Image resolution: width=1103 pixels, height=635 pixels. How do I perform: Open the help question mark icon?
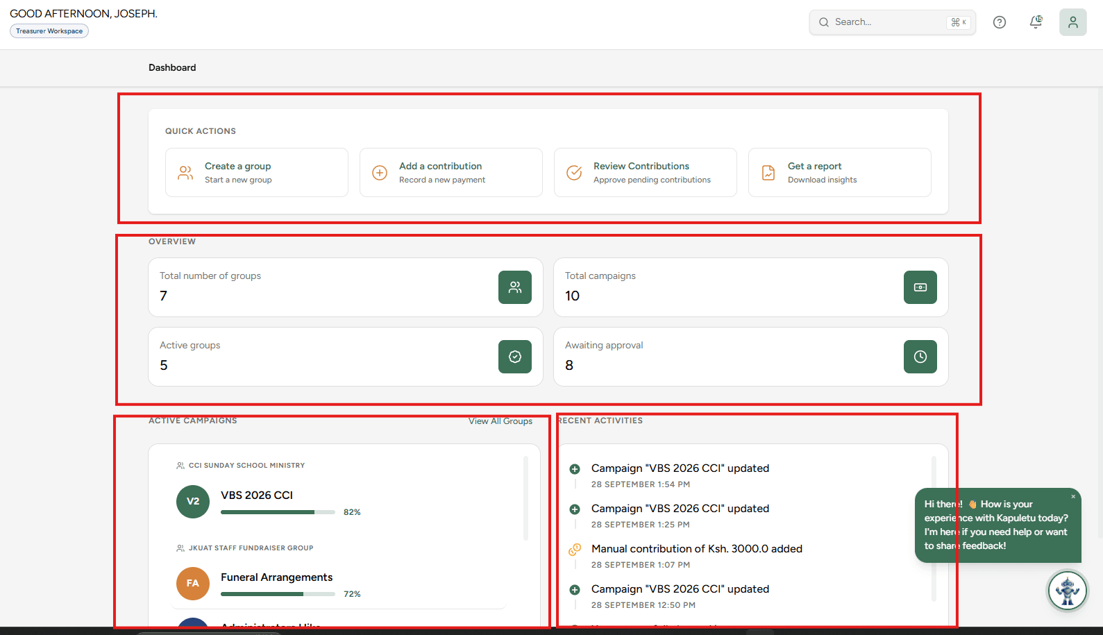1000,22
